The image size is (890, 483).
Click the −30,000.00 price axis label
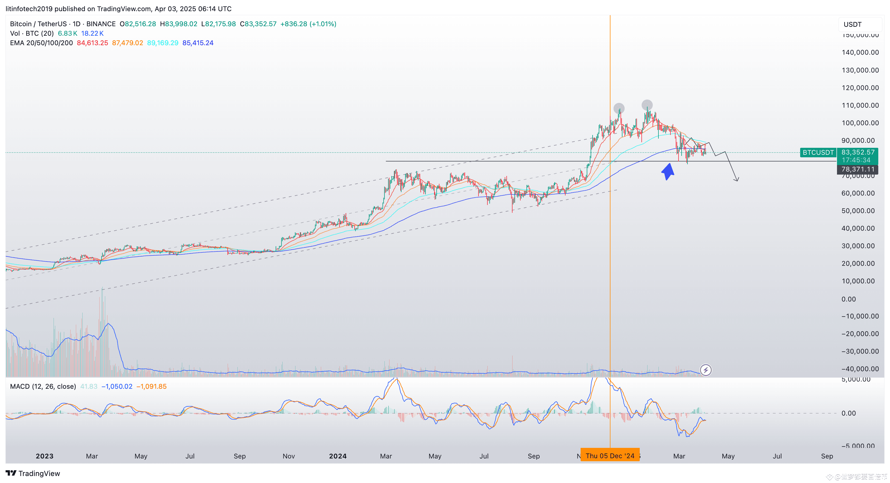click(x=860, y=351)
